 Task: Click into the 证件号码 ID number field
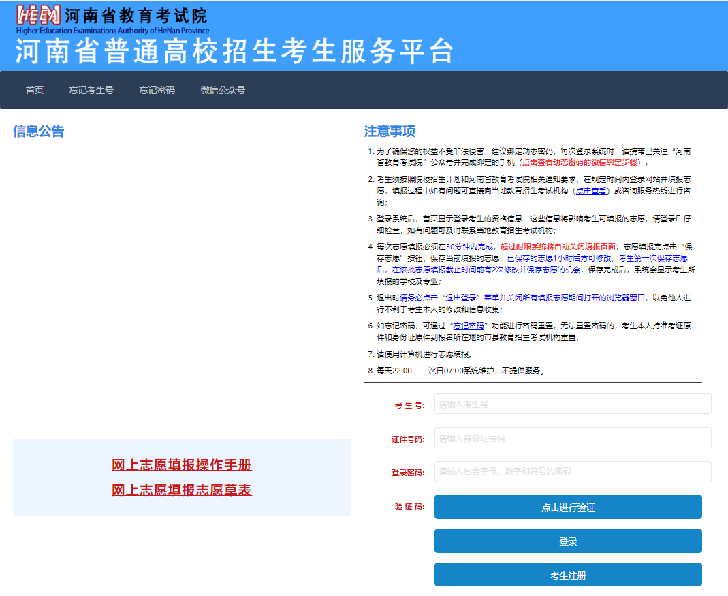(573, 438)
